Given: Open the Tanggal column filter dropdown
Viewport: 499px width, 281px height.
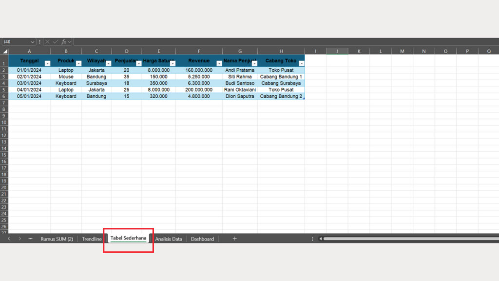Looking at the screenshot, I should (47, 64).
